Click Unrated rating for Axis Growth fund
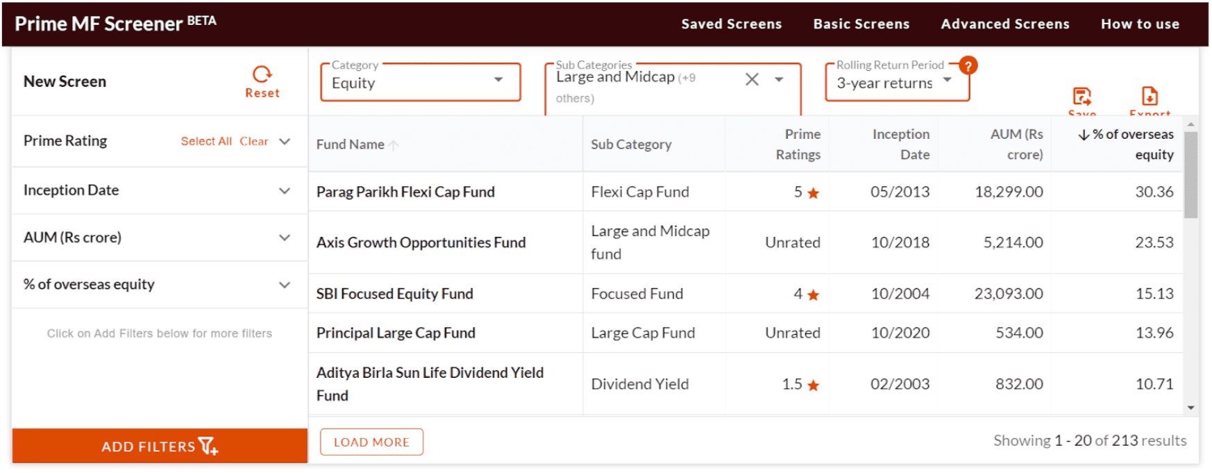The height and width of the screenshot is (473, 1212). tap(793, 242)
